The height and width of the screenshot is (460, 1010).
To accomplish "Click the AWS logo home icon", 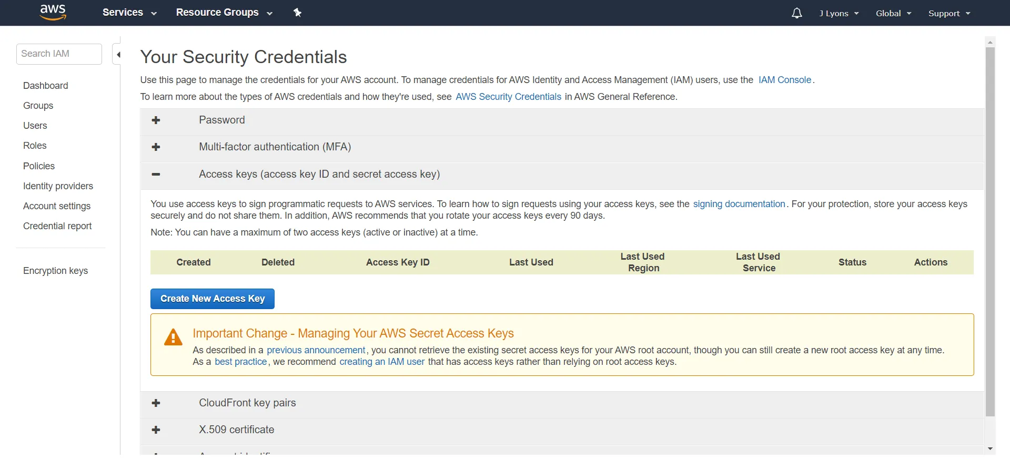I will (53, 12).
